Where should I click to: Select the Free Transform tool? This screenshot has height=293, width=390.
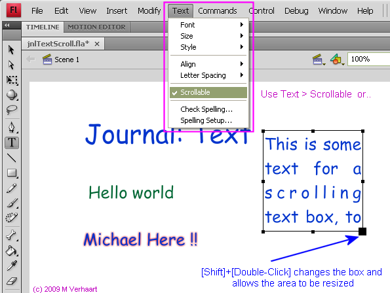(12, 80)
